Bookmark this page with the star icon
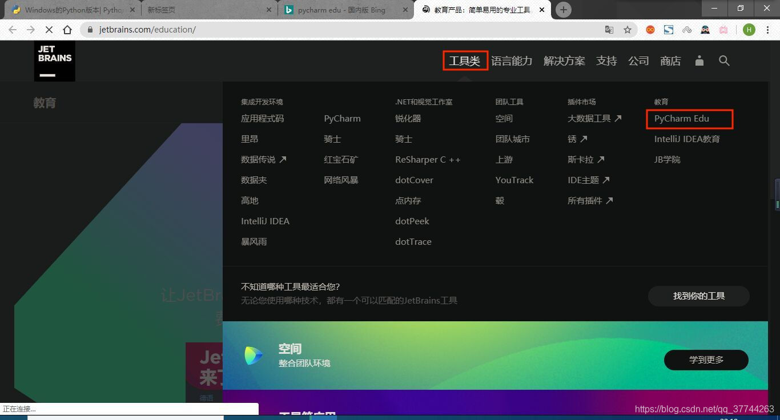 pos(627,29)
